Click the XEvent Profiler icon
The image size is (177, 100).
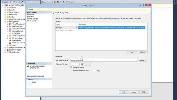[x=7, y=52]
